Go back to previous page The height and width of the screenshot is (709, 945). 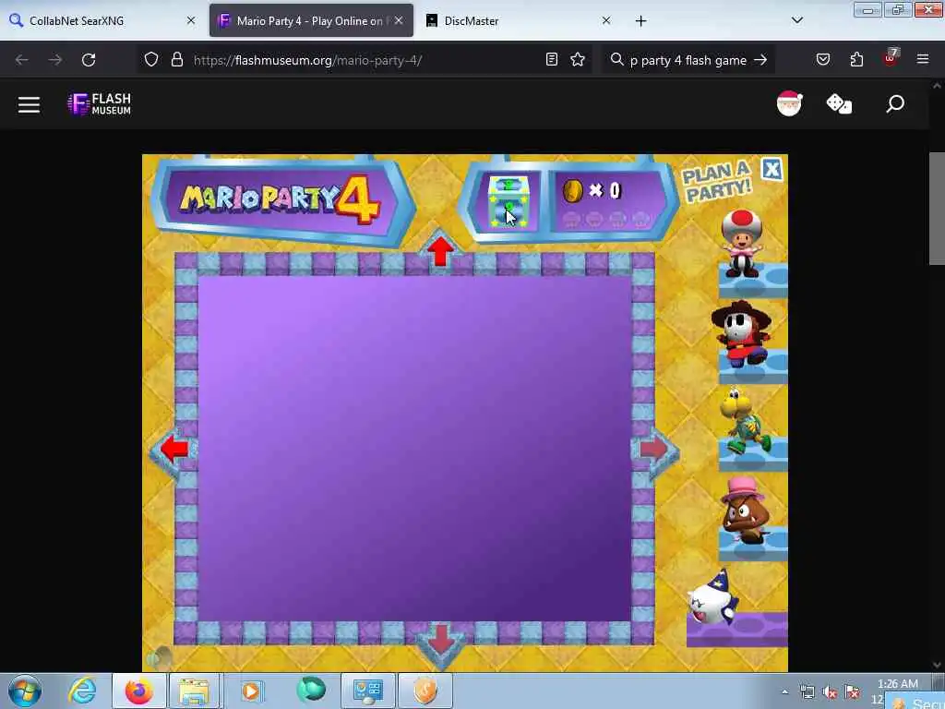pyautogui.click(x=22, y=60)
